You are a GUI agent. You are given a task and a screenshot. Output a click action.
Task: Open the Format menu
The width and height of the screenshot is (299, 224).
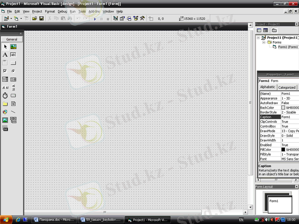tap(50, 12)
